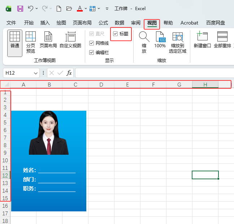Open undo history dropdown arrow
Screen dimensions: 234x224
37,9
